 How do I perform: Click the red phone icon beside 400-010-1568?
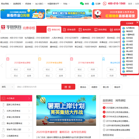click(105, 3)
